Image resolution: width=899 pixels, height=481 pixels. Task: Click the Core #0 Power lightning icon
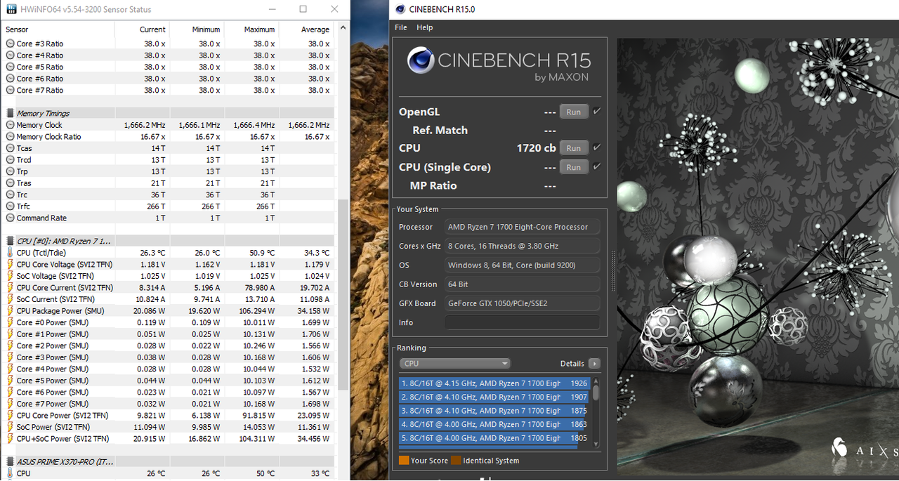tap(10, 322)
